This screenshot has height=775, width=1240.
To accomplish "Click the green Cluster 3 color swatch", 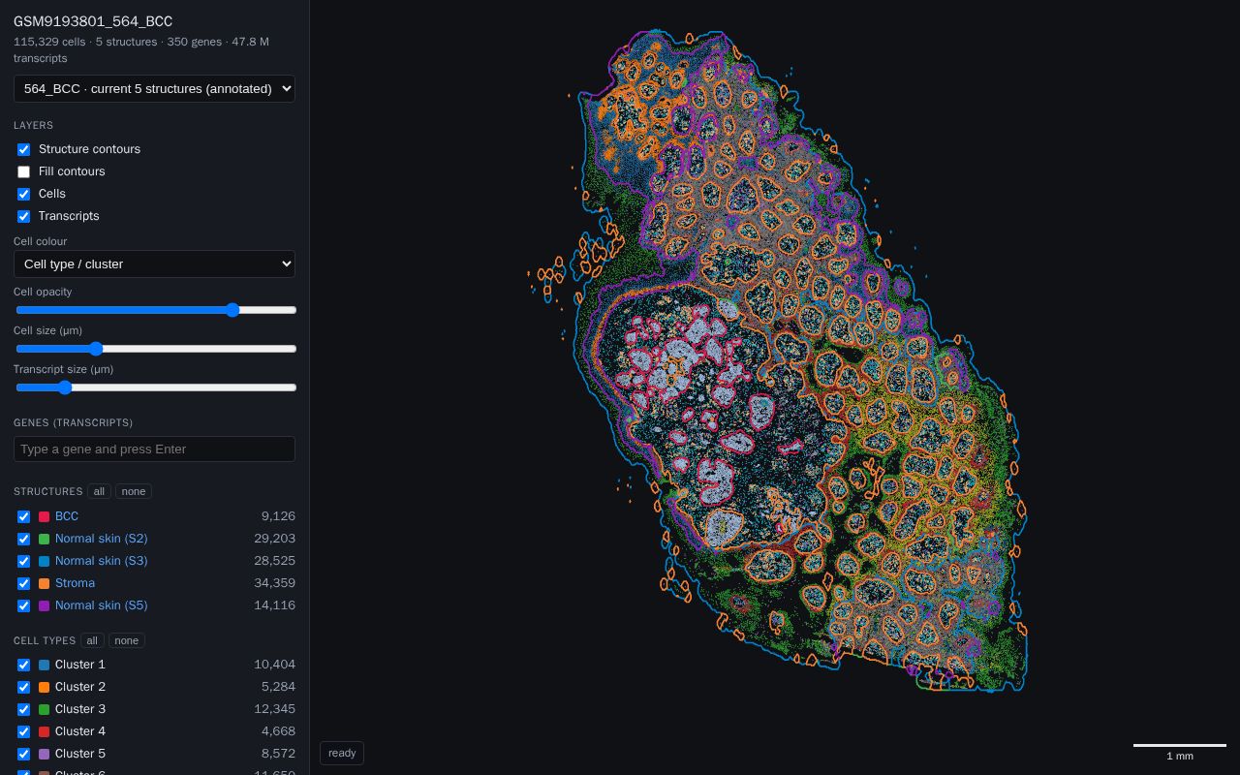I will [44, 709].
